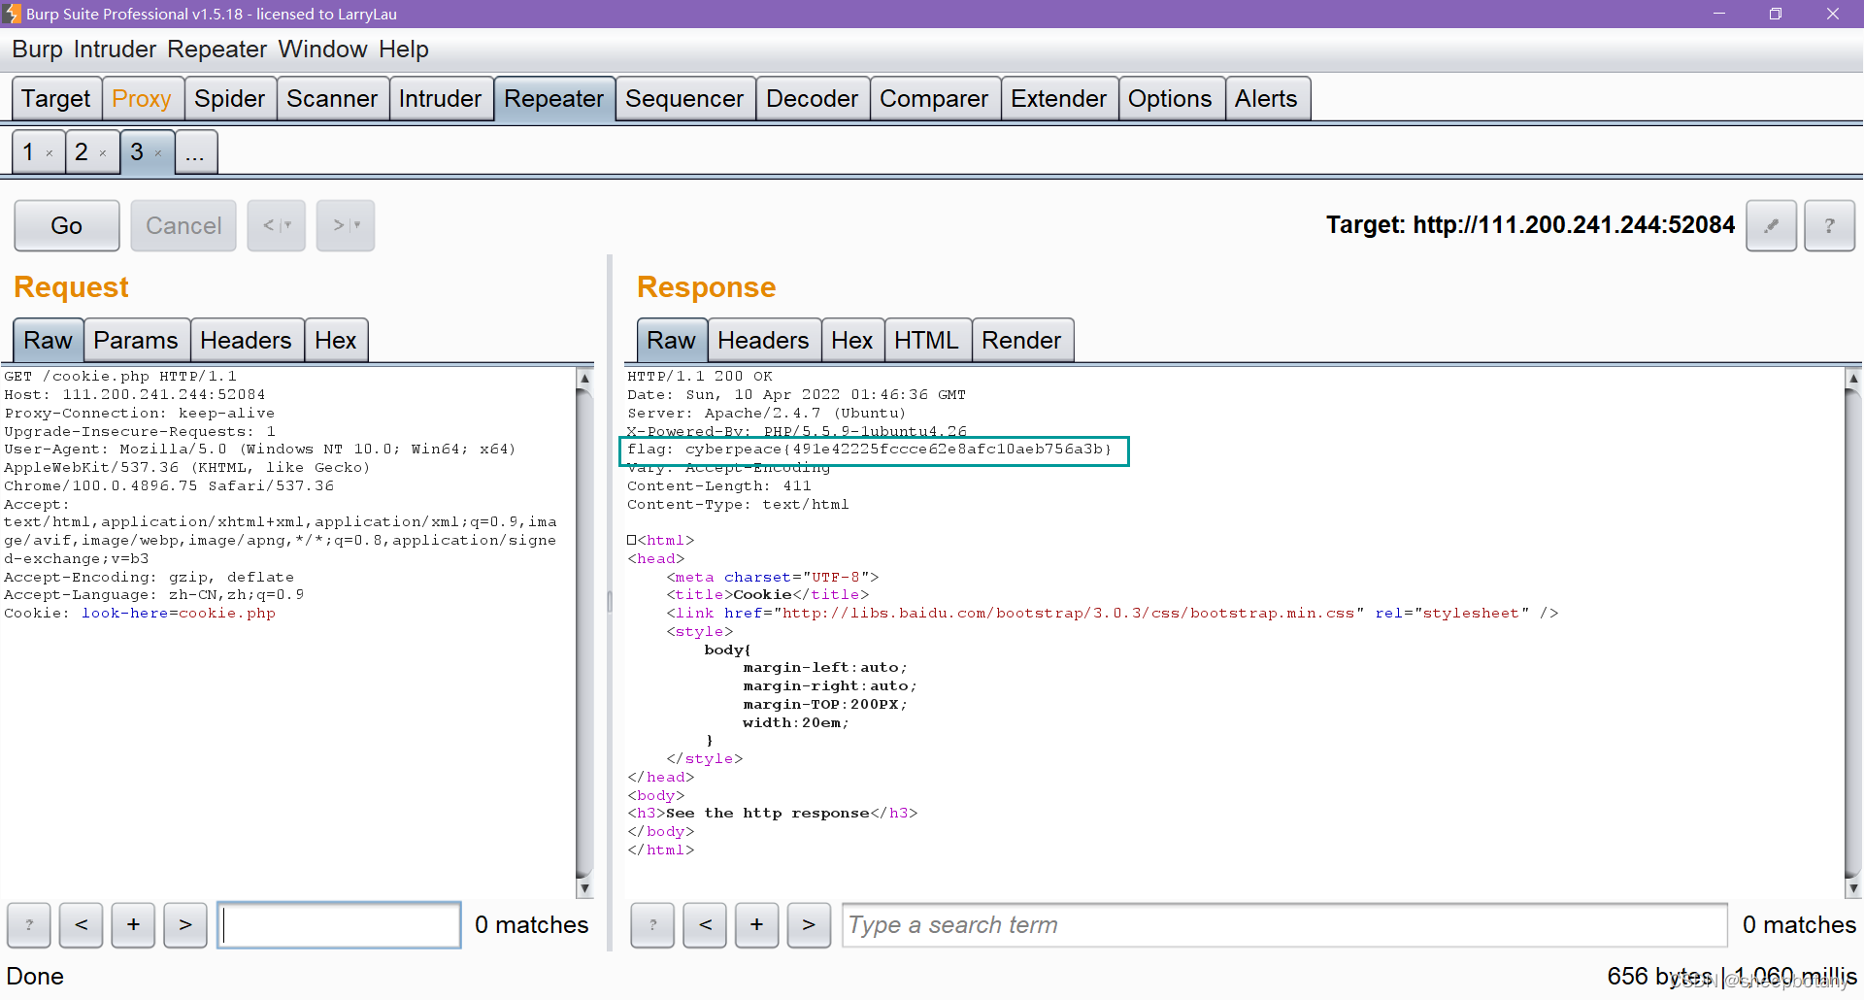Image resolution: width=1864 pixels, height=1000 pixels.
Task: Open the Repeater help question-mark button
Action: click(1829, 225)
